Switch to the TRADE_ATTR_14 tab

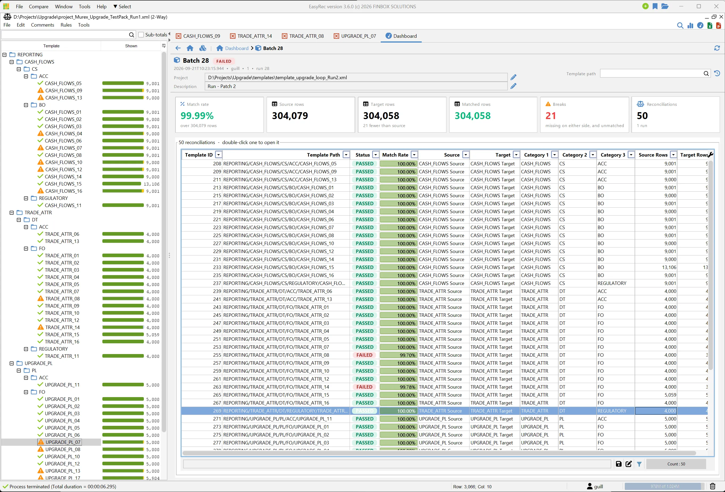point(251,36)
